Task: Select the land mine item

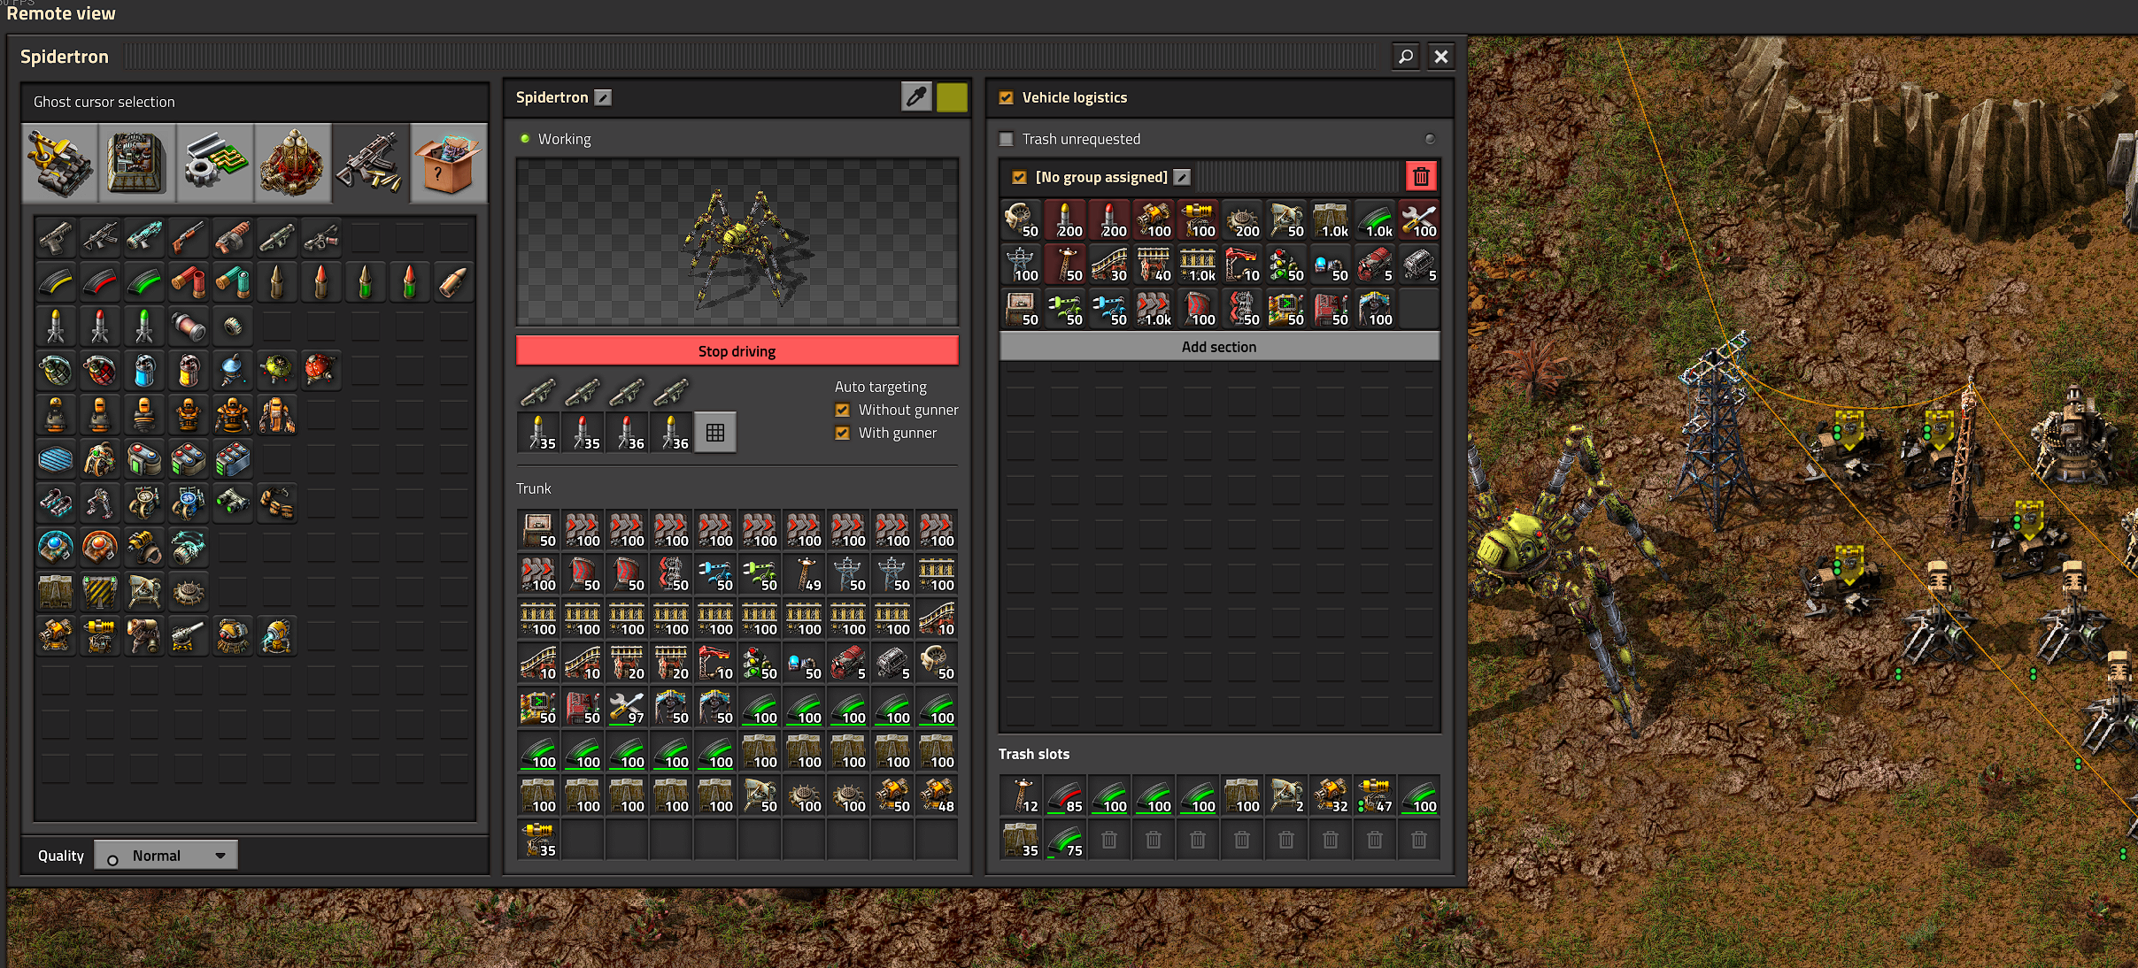Action: 189,591
